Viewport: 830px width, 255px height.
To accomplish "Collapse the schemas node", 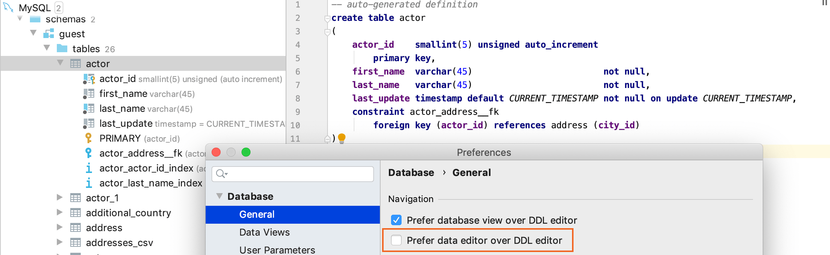I will click(x=20, y=18).
